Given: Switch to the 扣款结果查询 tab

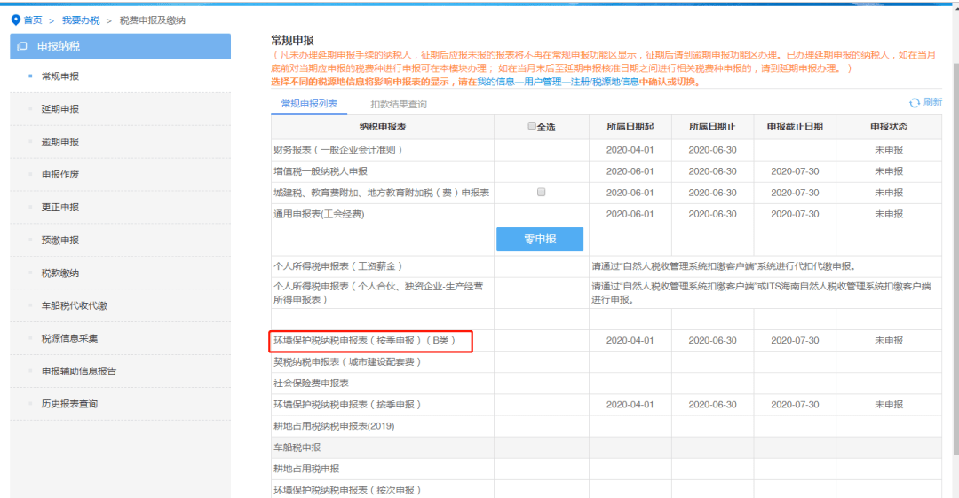Looking at the screenshot, I should (399, 105).
